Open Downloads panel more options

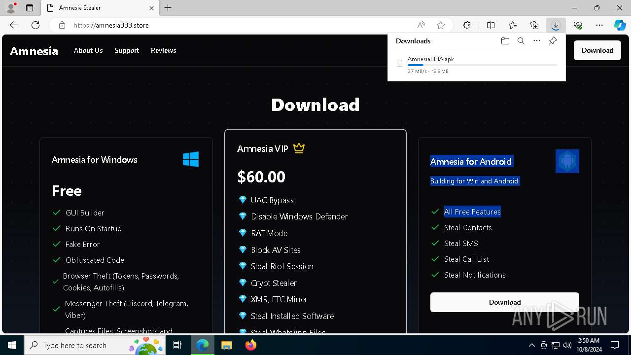pyautogui.click(x=537, y=41)
